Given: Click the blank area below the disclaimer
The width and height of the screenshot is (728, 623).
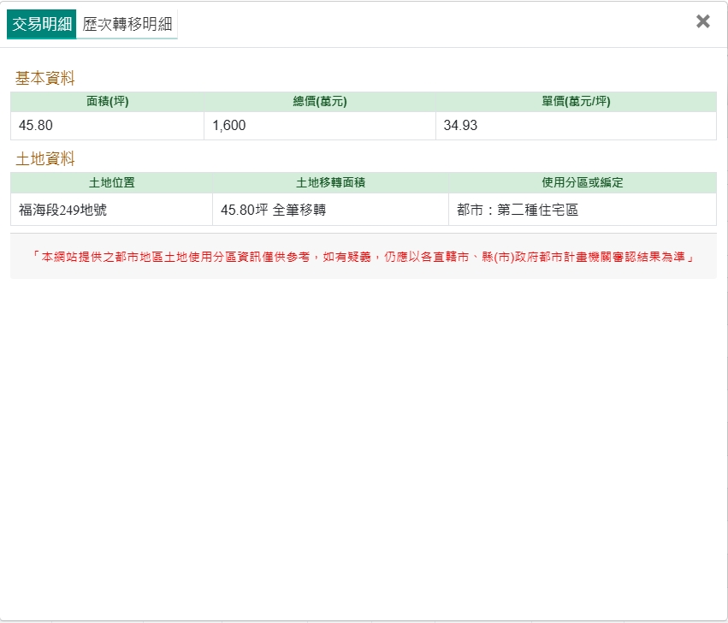Looking at the screenshot, I should click(x=364, y=445).
